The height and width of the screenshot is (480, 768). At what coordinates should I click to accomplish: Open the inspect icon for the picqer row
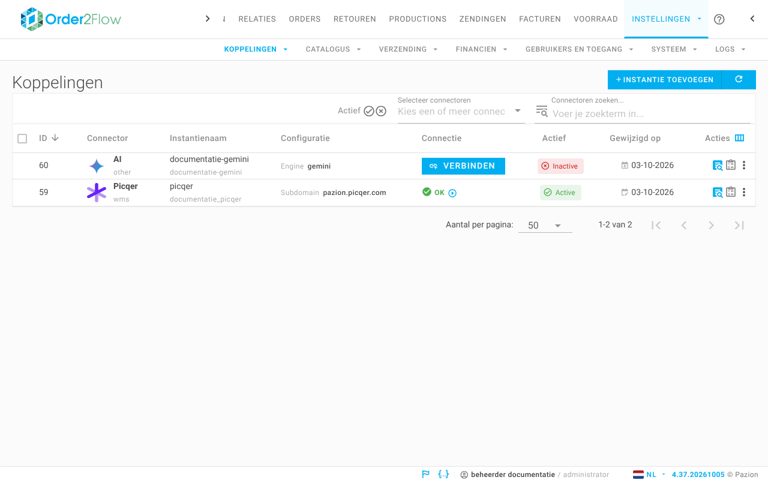pos(718,193)
